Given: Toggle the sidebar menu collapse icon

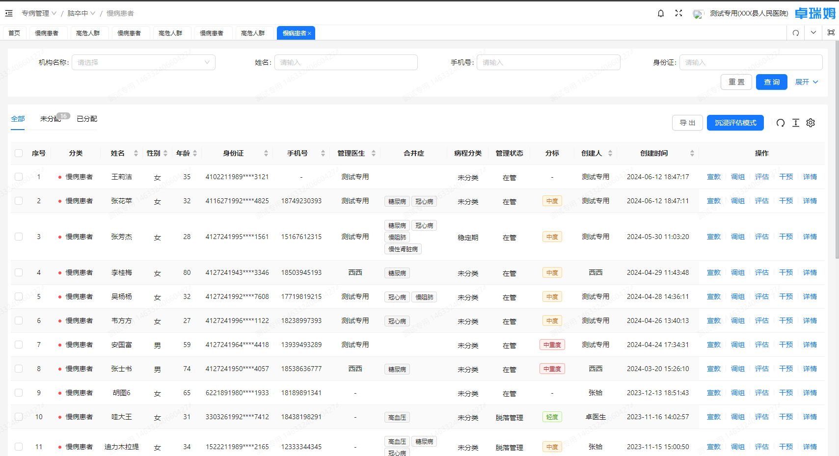Looking at the screenshot, I should [x=9, y=13].
